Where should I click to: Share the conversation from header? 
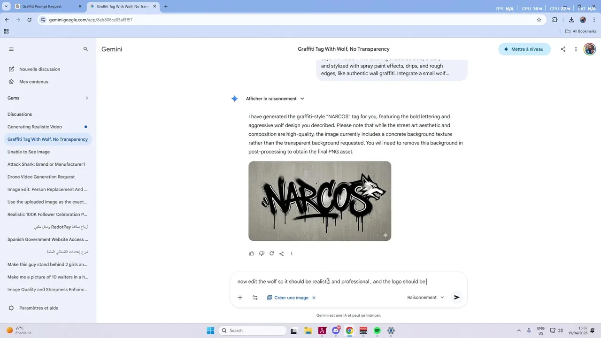(x=563, y=49)
